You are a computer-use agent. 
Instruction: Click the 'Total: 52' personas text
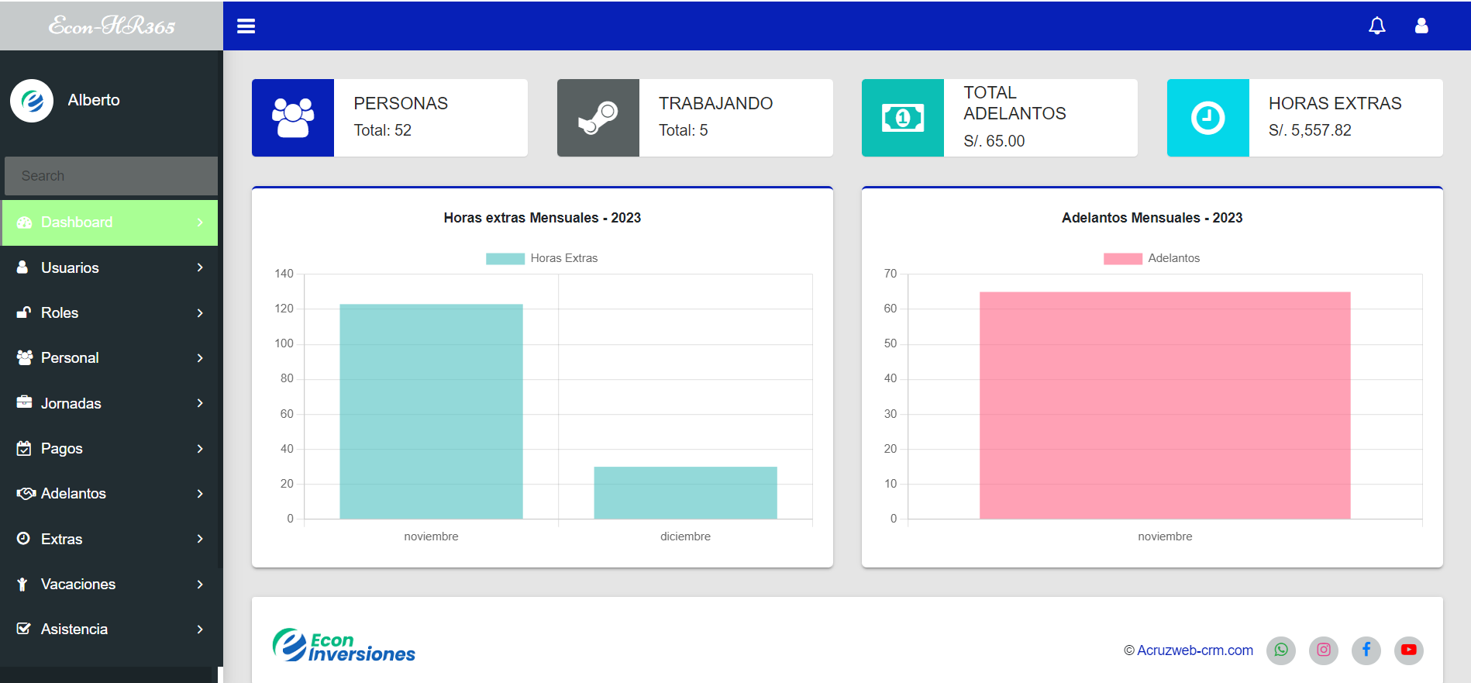pyautogui.click(x=383, y=130)
